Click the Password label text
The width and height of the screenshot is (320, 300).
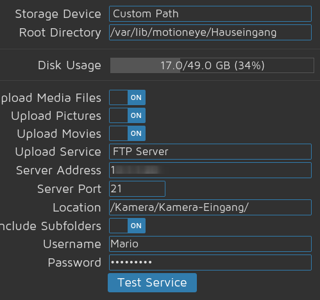click(74, 263)
